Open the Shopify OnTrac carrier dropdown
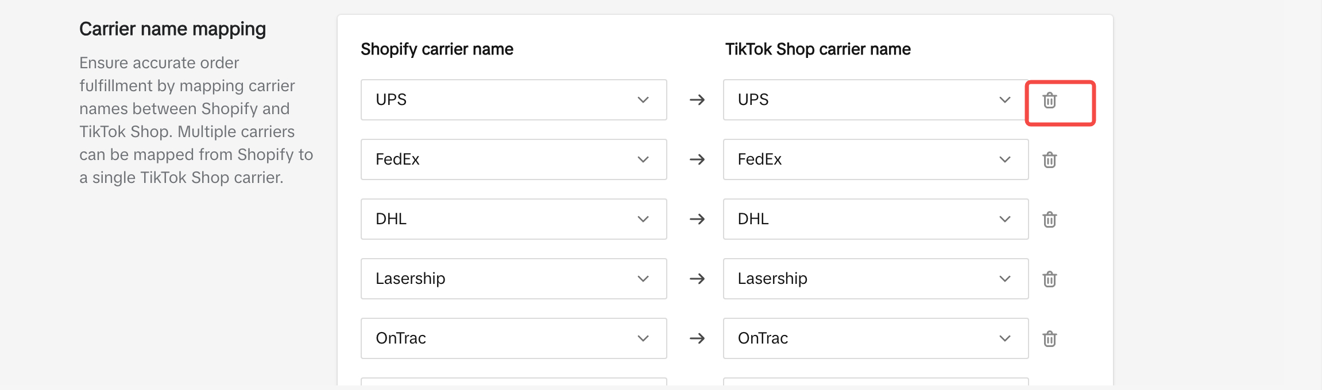The width and height of the screenshot is (1322, 390). (x=513, y=338)
